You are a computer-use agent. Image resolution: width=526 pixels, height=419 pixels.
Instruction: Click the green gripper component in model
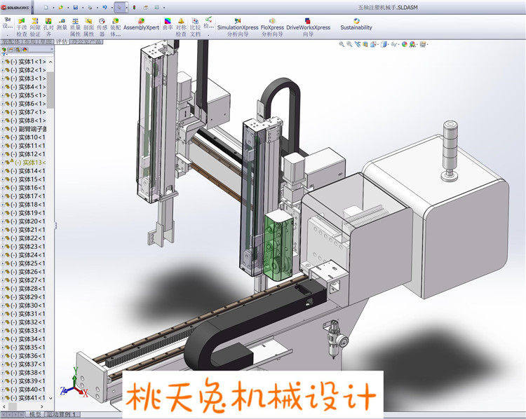pyautogui.click(x=278, y=247)
